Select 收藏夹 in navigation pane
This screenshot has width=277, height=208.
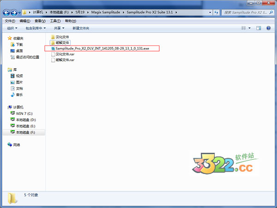tap(18, 38)
